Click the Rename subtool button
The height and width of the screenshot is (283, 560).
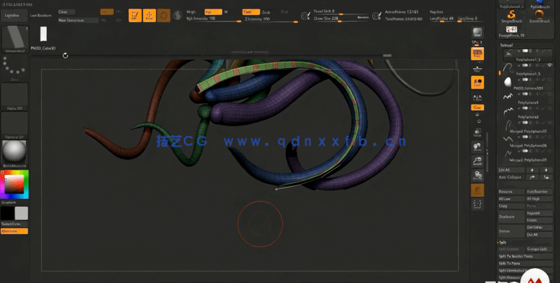click(511, 192)
